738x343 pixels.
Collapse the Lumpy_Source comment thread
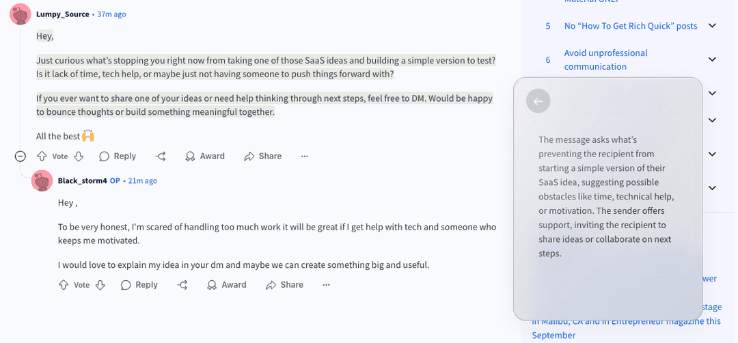tap(20, 156)
